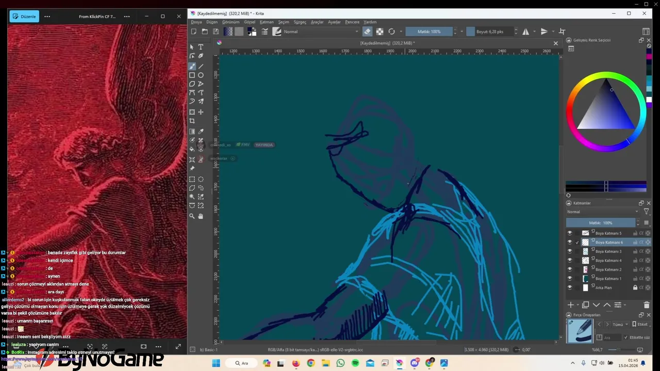660x371 pixels.
Task: Delete layer with the trash icon
Action: coord(647,305)
